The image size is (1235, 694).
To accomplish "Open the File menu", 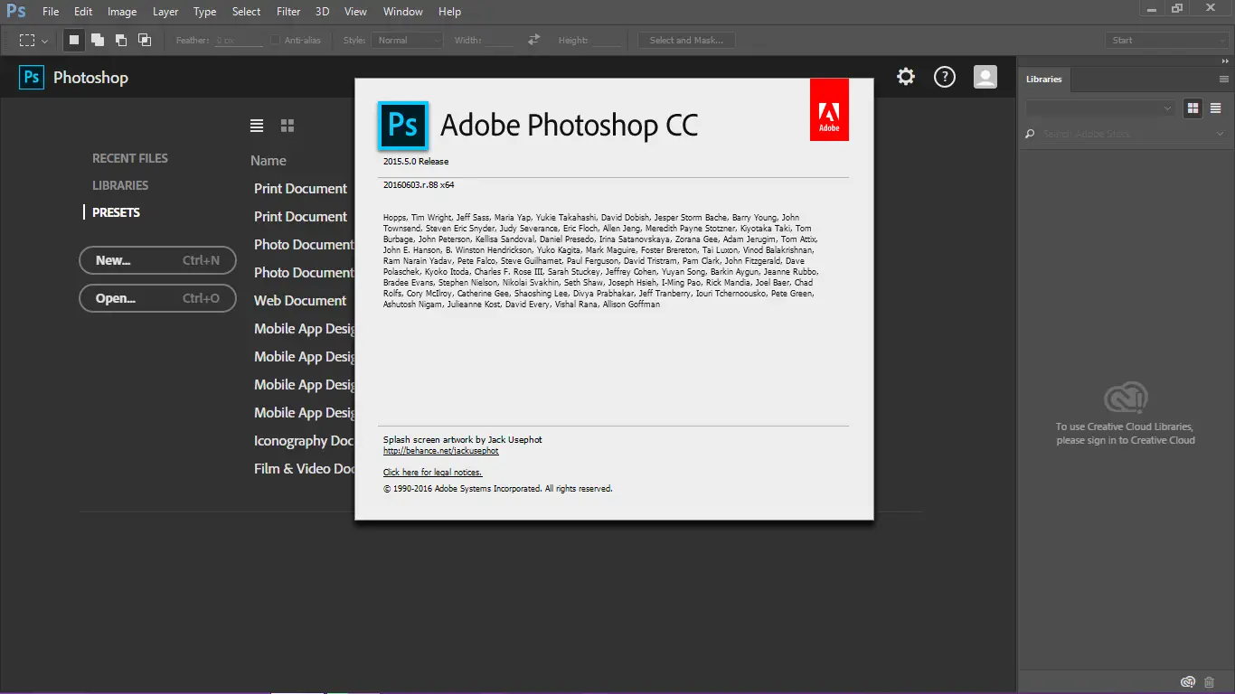I will [x=51, y=12].
